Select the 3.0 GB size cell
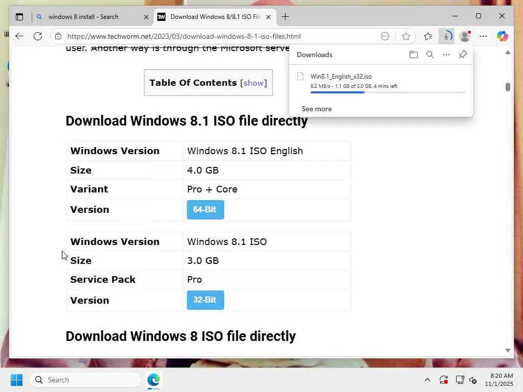 [x=267, y=260]
